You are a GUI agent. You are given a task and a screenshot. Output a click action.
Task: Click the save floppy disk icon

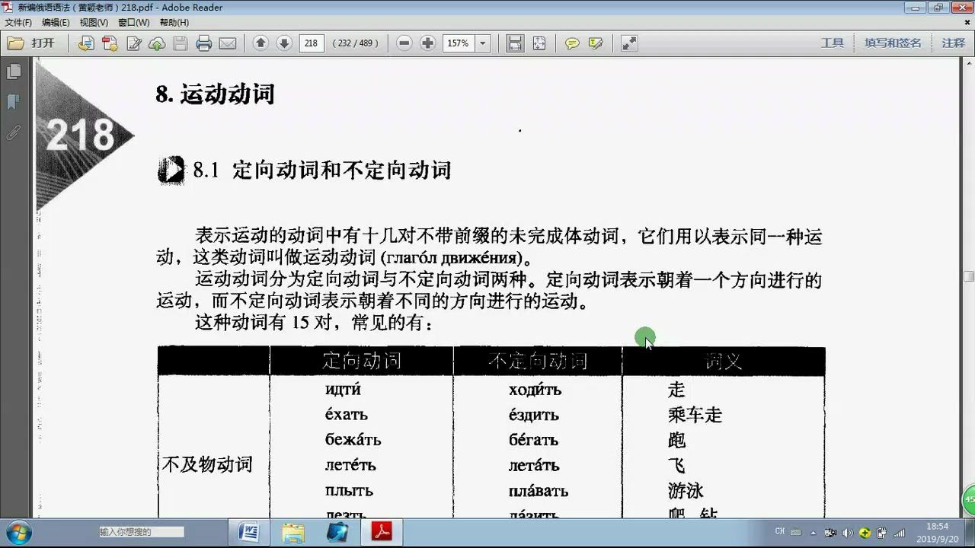[x=181, y=43]
